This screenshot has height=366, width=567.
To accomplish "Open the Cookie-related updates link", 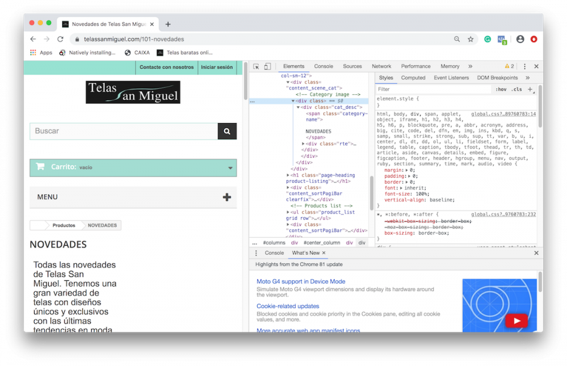I will pyautogui.click(x=288, y=306).
